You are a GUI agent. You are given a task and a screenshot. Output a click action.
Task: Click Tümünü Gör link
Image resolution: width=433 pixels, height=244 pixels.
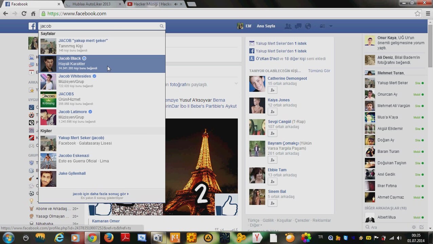point(319,71)
